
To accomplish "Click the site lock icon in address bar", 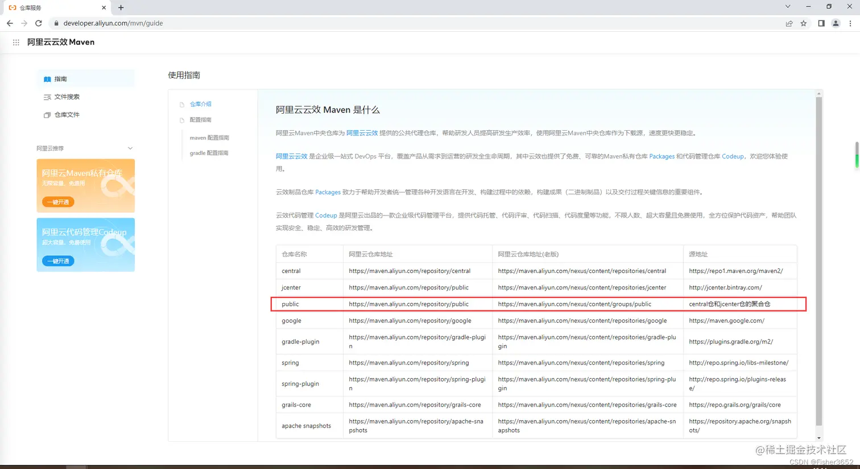I will (x=56, y=23).
